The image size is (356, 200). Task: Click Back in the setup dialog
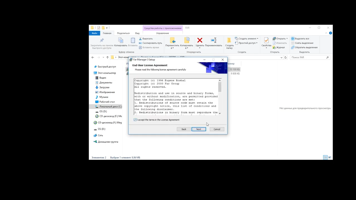184,129
